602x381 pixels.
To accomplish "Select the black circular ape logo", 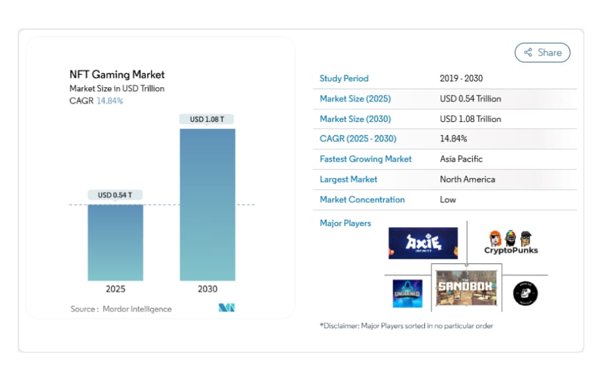I will (x=525, y=294).
